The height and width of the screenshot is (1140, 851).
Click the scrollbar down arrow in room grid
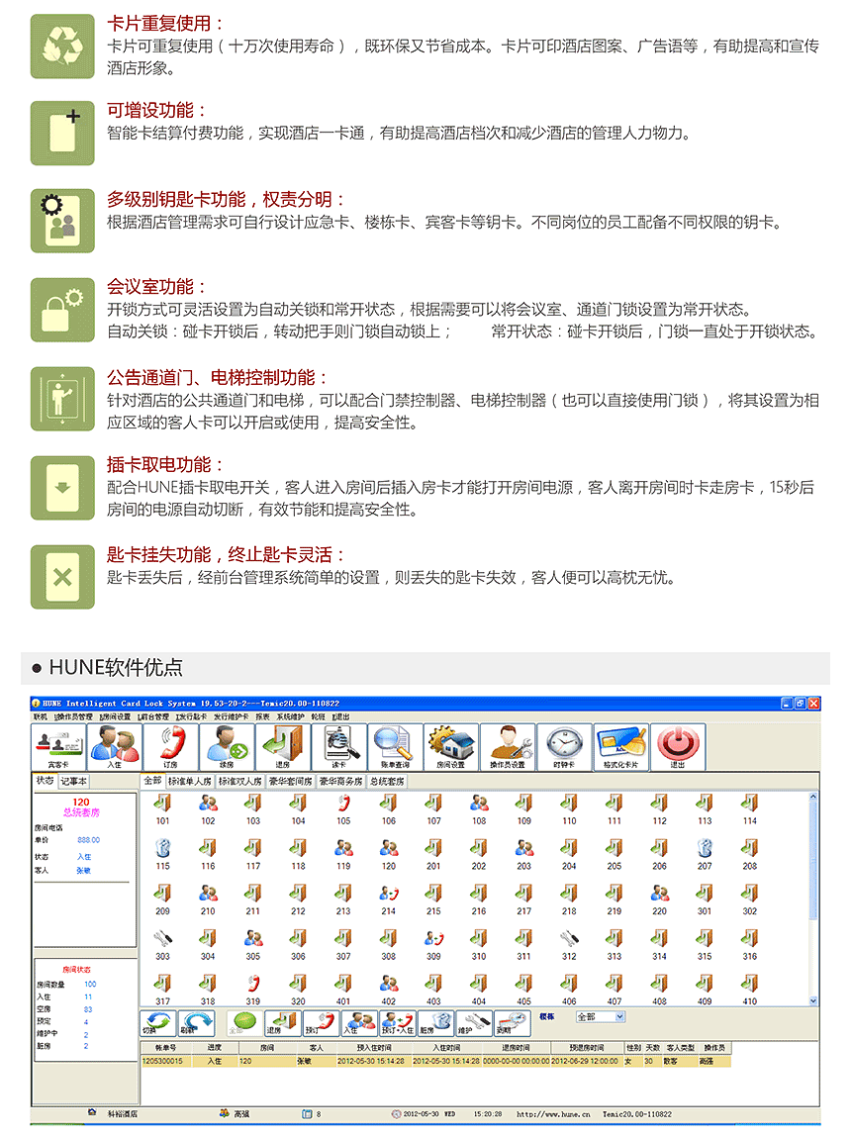[813, 1001]
